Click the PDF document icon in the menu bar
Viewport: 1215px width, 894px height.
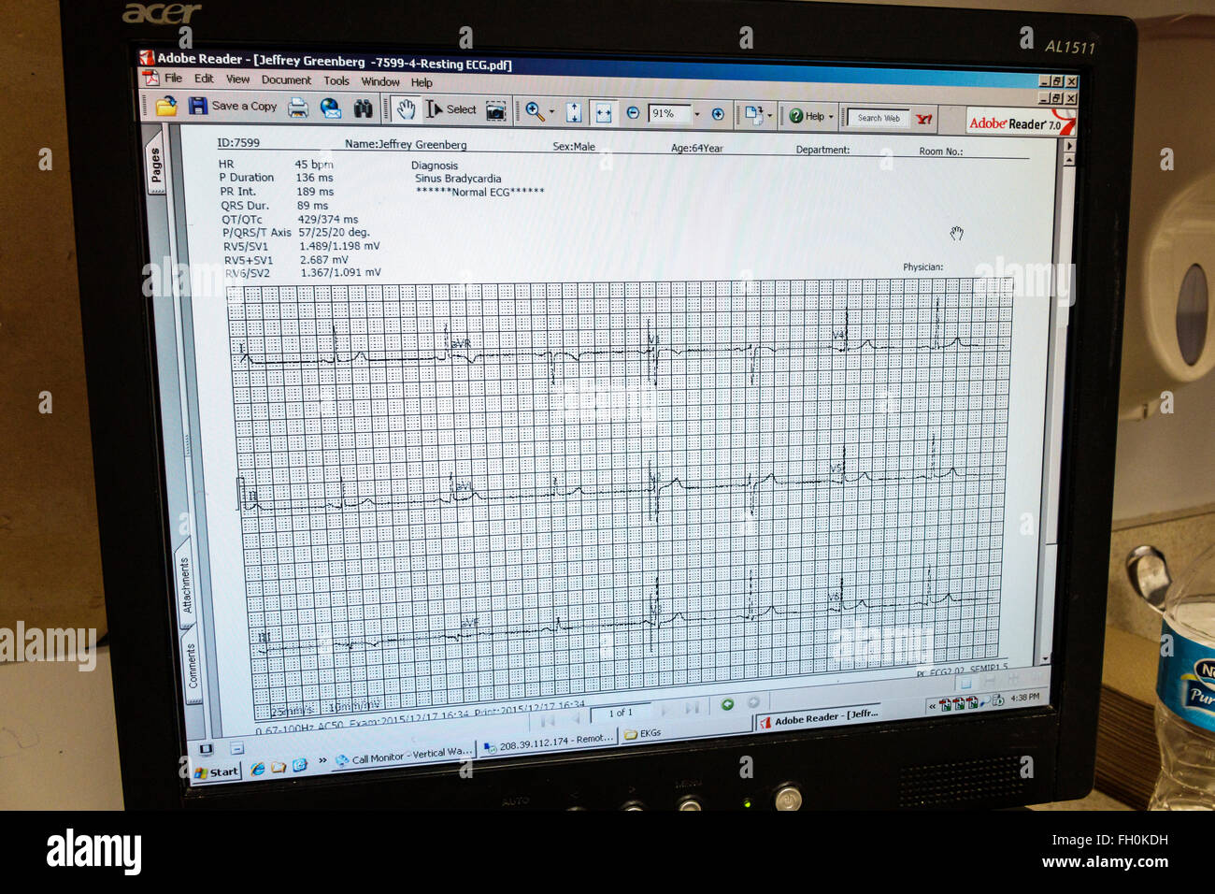150,78
